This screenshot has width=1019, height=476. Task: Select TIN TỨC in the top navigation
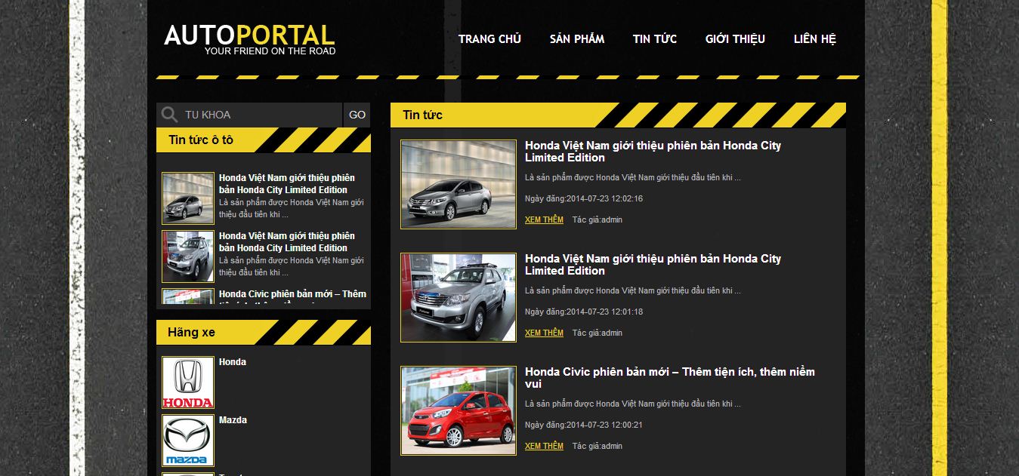point(655,39)
